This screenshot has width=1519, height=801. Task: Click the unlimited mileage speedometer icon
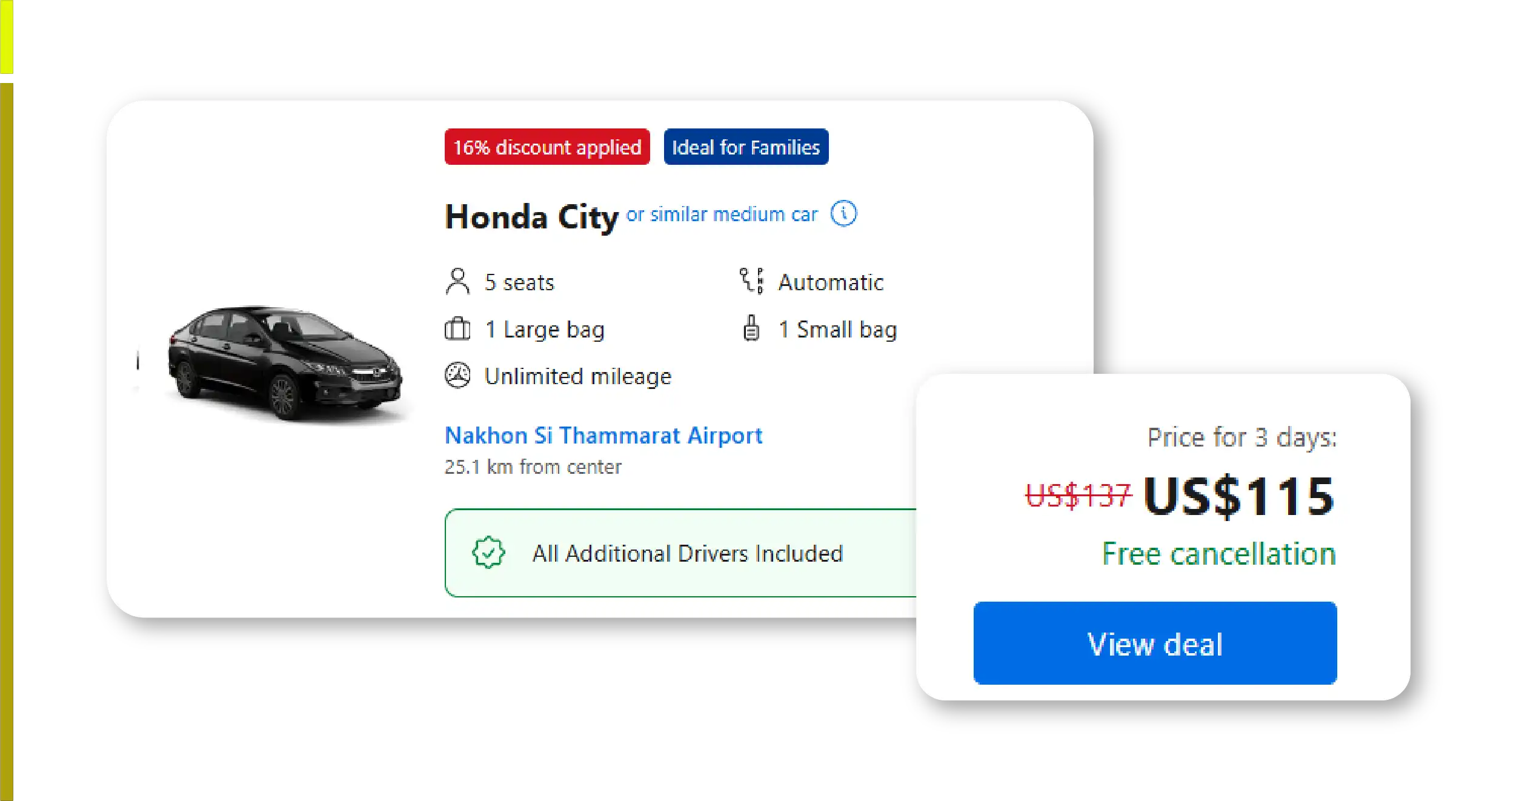pyautogui.click(x=459, y=376)
